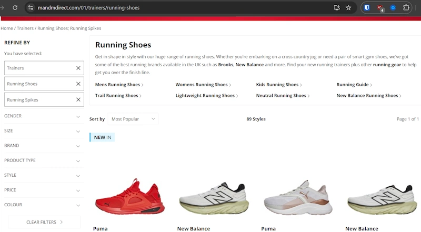Image resolution: width=421 pixels, height=232 pixels.
Task: Expand the PRODUCT TYPE filter section
Action: pyautogui.click(x=44, y=160)
